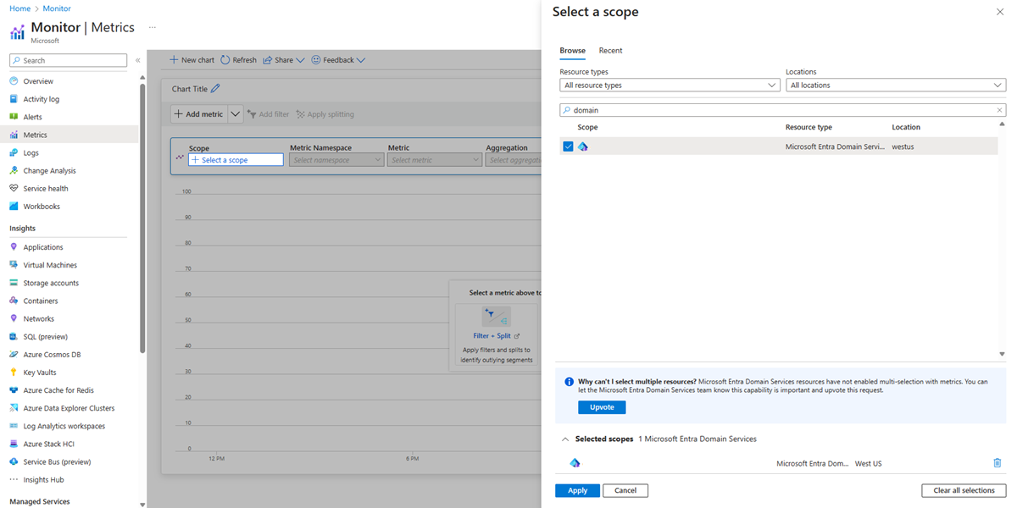Go to Monitor breadcrumb link
1017x508 pixels.
(x=57, y=8)
